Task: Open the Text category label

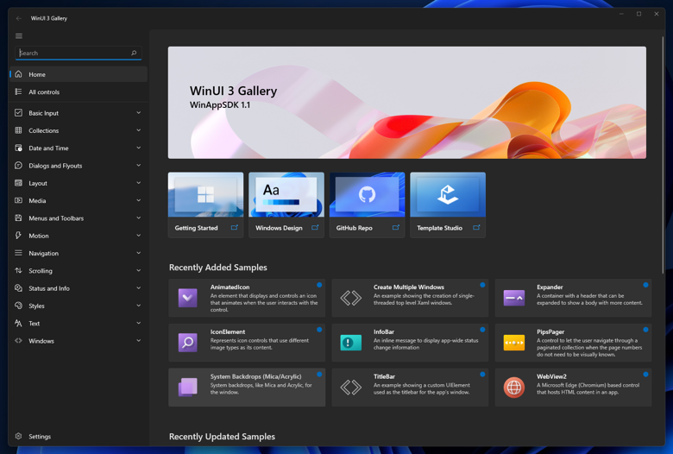Action: [x=34, y=324]
